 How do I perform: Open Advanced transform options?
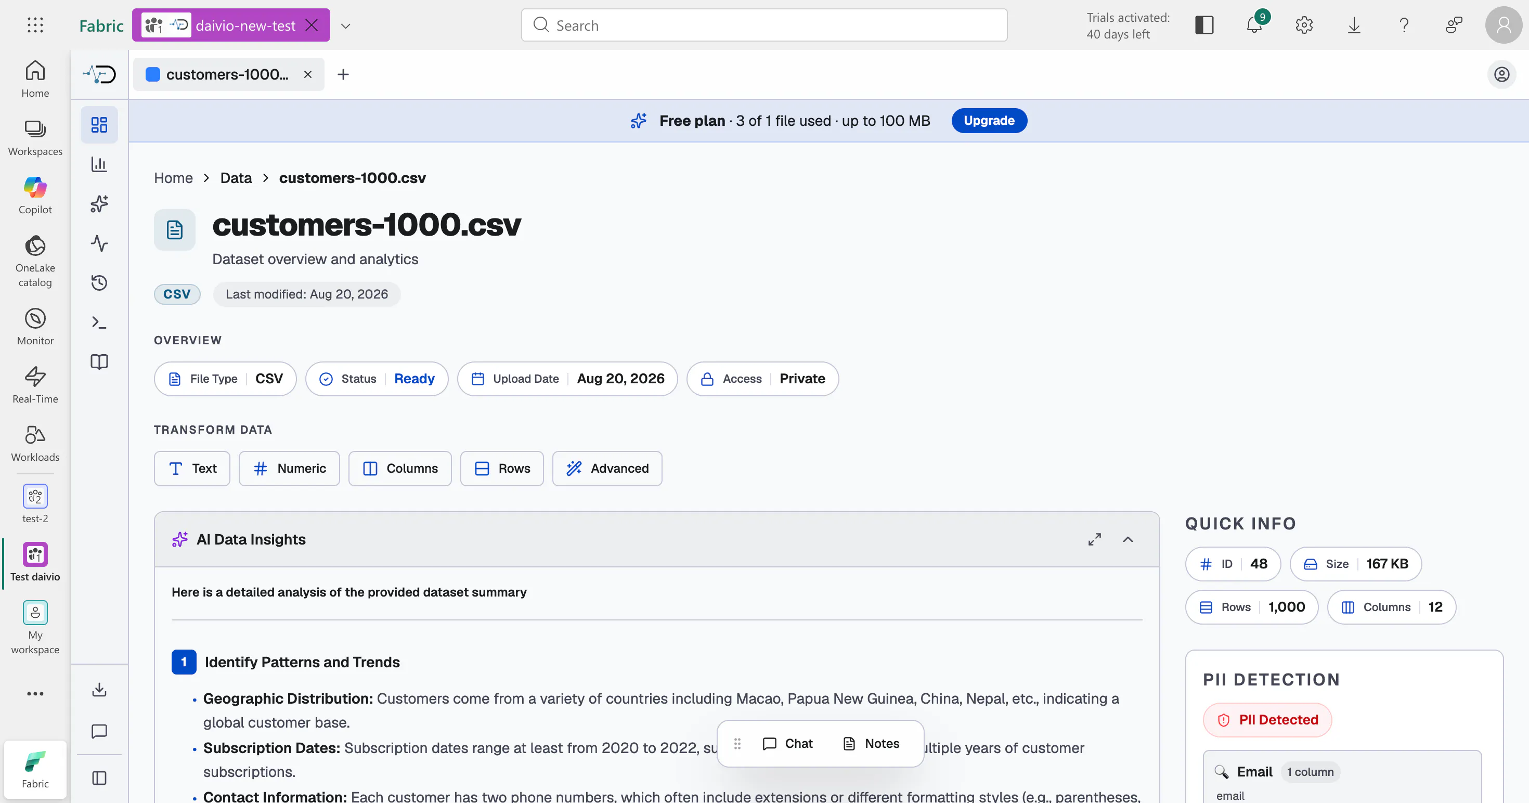(607, 468)
